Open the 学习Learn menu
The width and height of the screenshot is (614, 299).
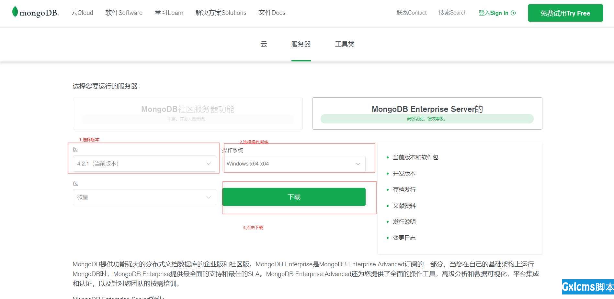coord(169,13)
